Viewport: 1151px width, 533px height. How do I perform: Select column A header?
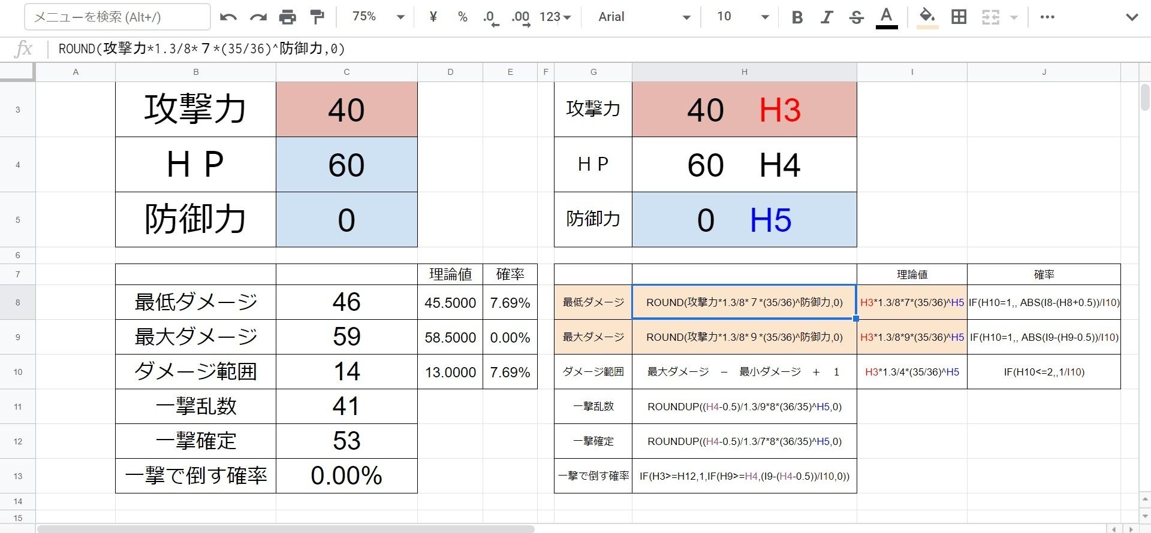pyautogui.click(x=76, y=72)
